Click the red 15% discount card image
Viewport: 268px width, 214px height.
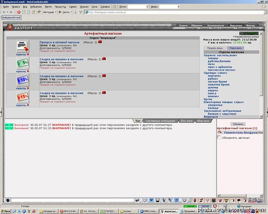tap(23, 97)
